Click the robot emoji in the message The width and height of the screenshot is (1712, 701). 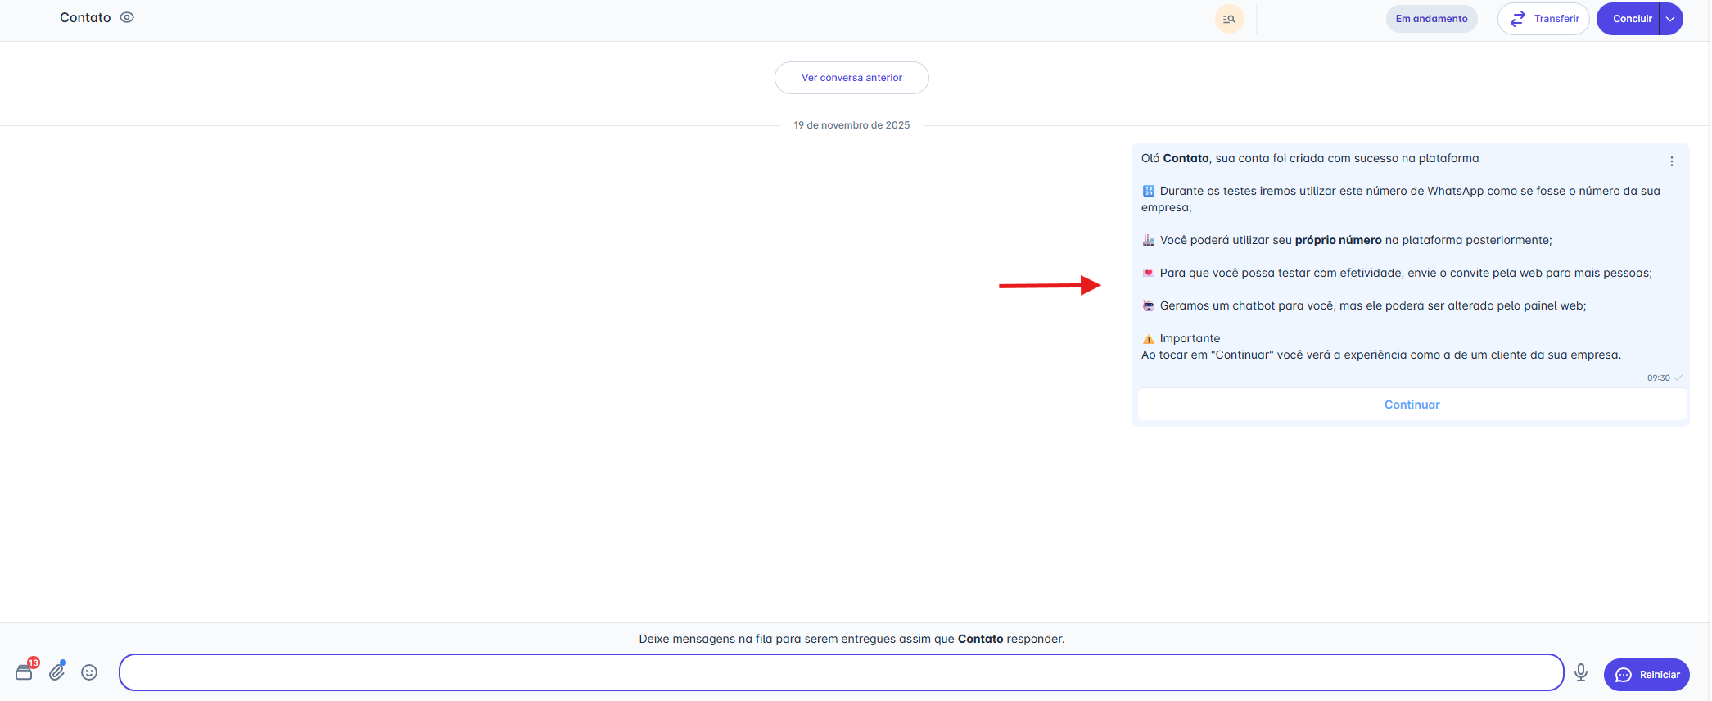point(1149,305)
